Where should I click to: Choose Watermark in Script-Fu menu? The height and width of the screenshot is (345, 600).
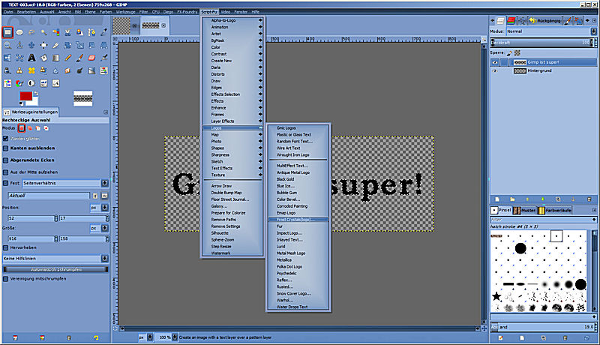pos(232,253)
